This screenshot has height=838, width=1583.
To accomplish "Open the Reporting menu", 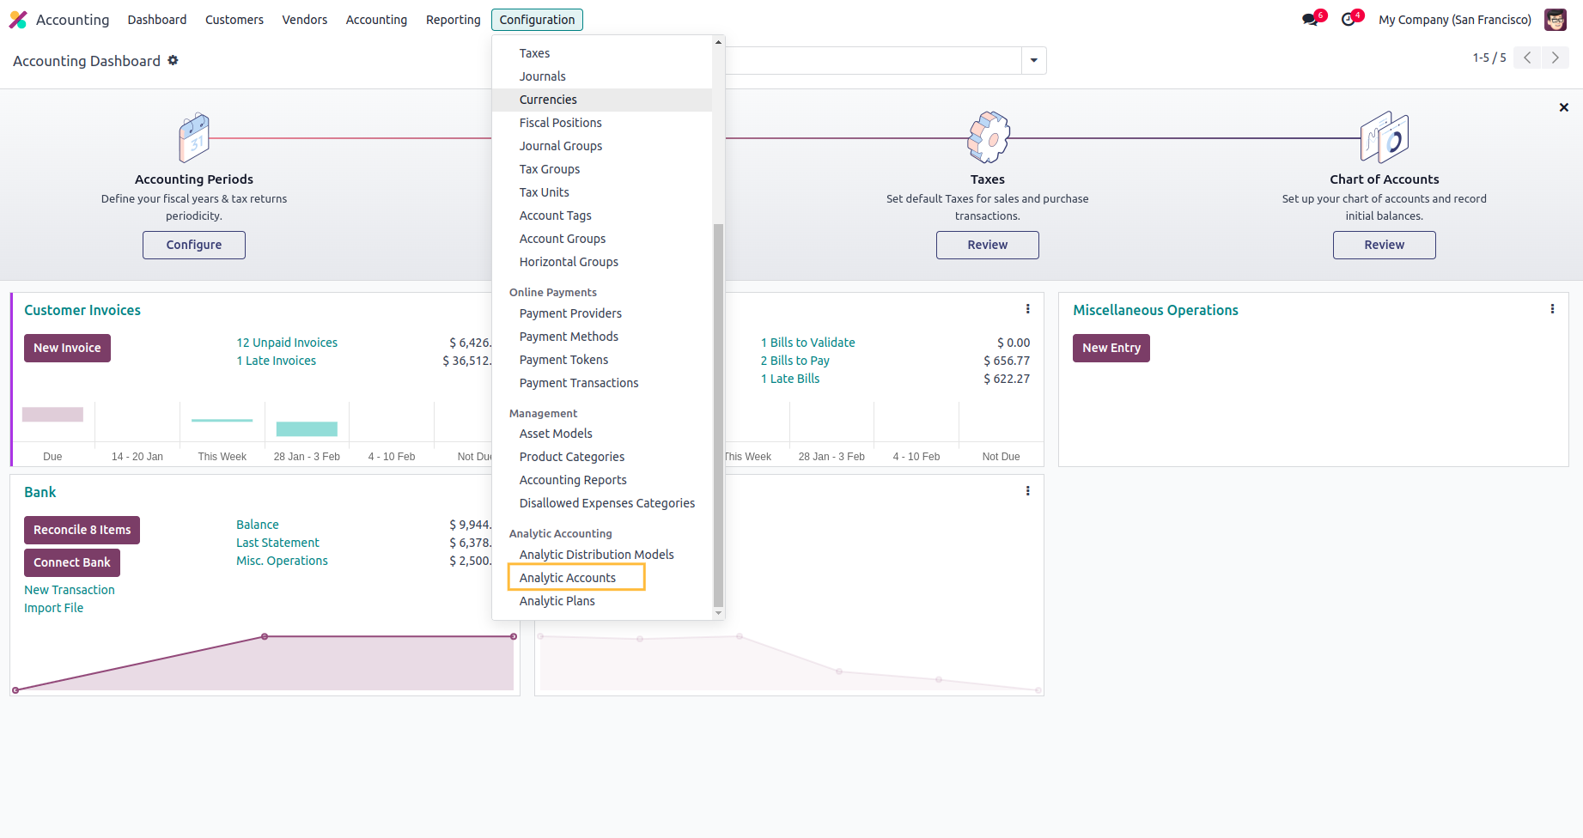I will [454, 20].
